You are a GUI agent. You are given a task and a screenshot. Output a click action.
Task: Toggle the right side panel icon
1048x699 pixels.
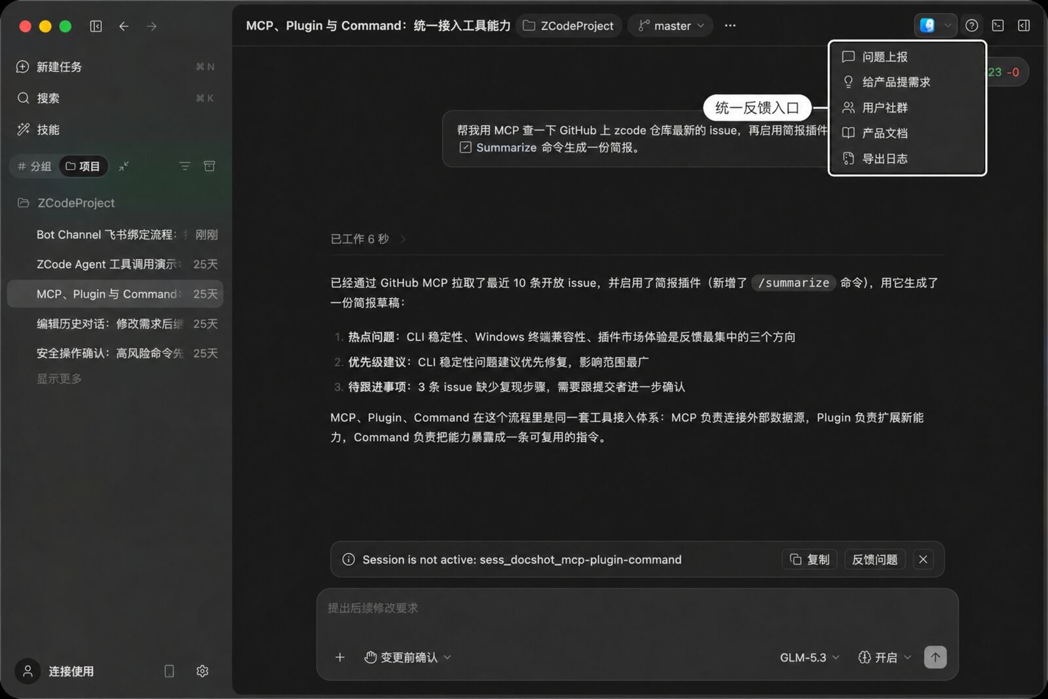[1024, 26]
